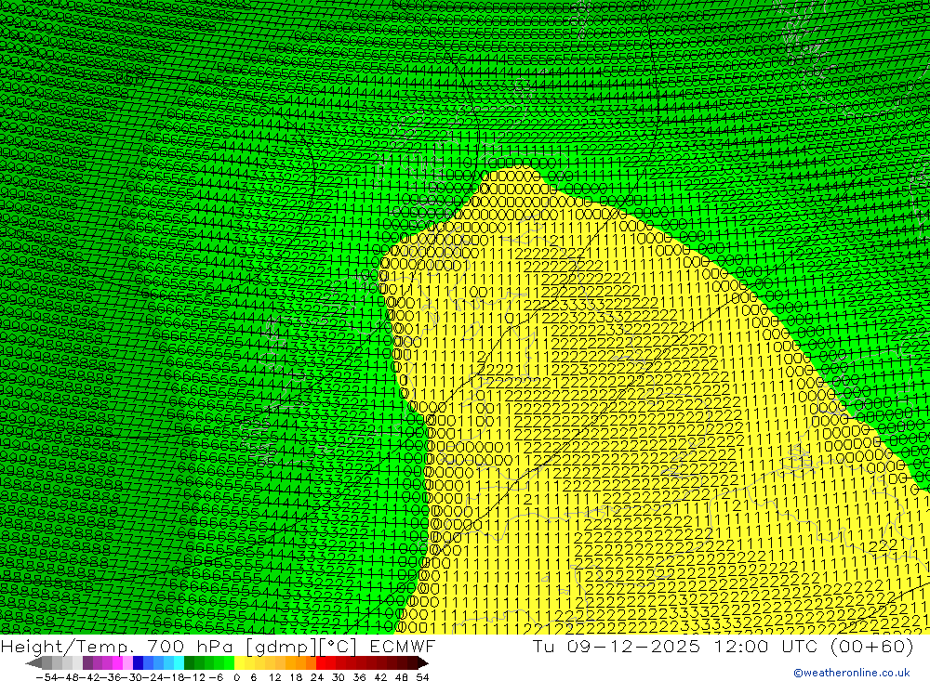
Task: Click the '[°C]' unit label
Action: [x=339, y=647]
